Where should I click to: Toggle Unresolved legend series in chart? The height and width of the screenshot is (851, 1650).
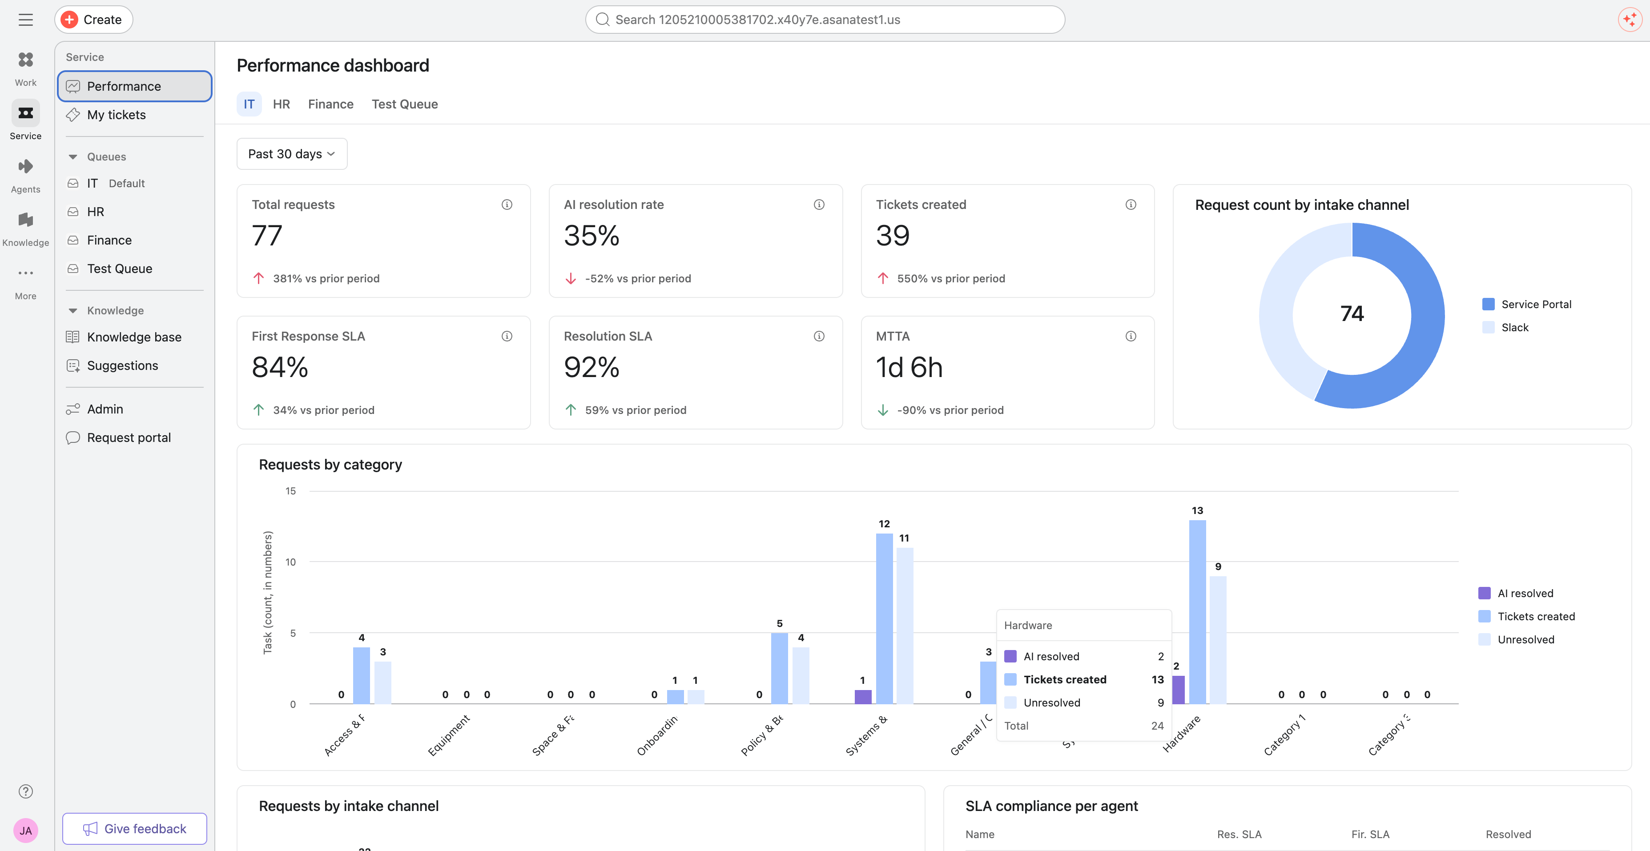[1516, 639]
